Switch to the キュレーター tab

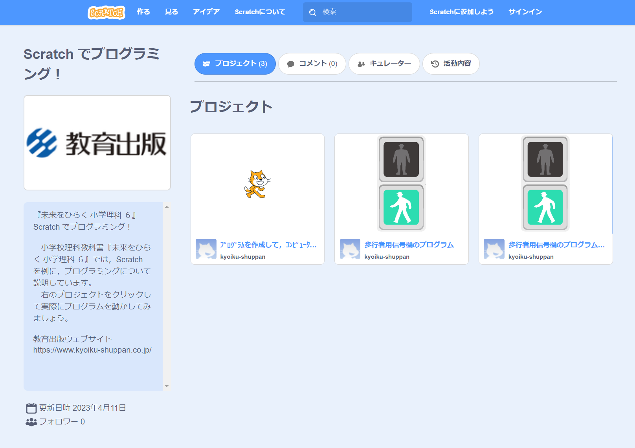click(384, 64)
